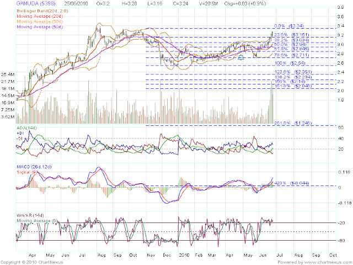Click the 261.8% ($1.246) Fibonacci label
This screenshot has width=353, height=265.
point(293,123)
